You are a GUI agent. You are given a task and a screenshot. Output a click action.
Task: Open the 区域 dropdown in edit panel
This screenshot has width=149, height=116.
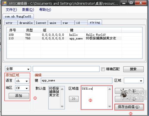point(134,81)
